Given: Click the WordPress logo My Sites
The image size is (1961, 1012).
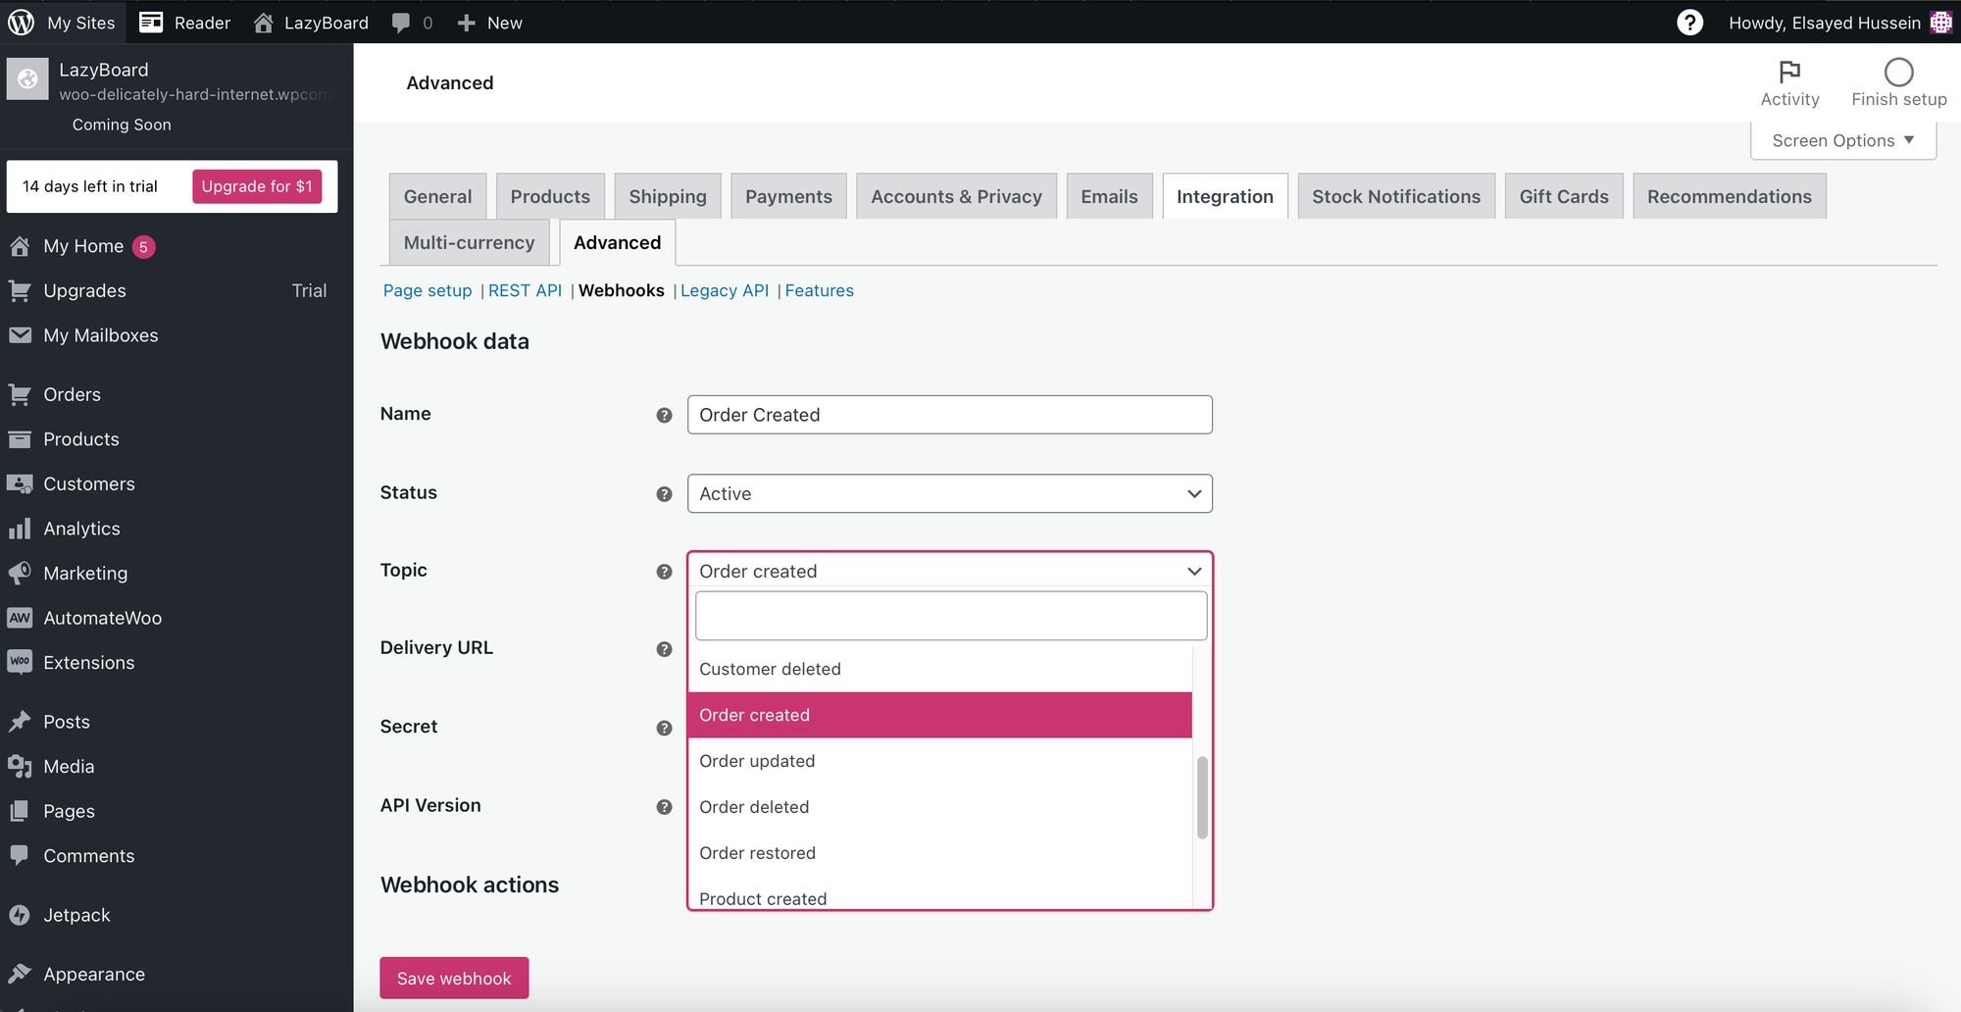Looking at the screenshot, I should (x=22, y=23).
